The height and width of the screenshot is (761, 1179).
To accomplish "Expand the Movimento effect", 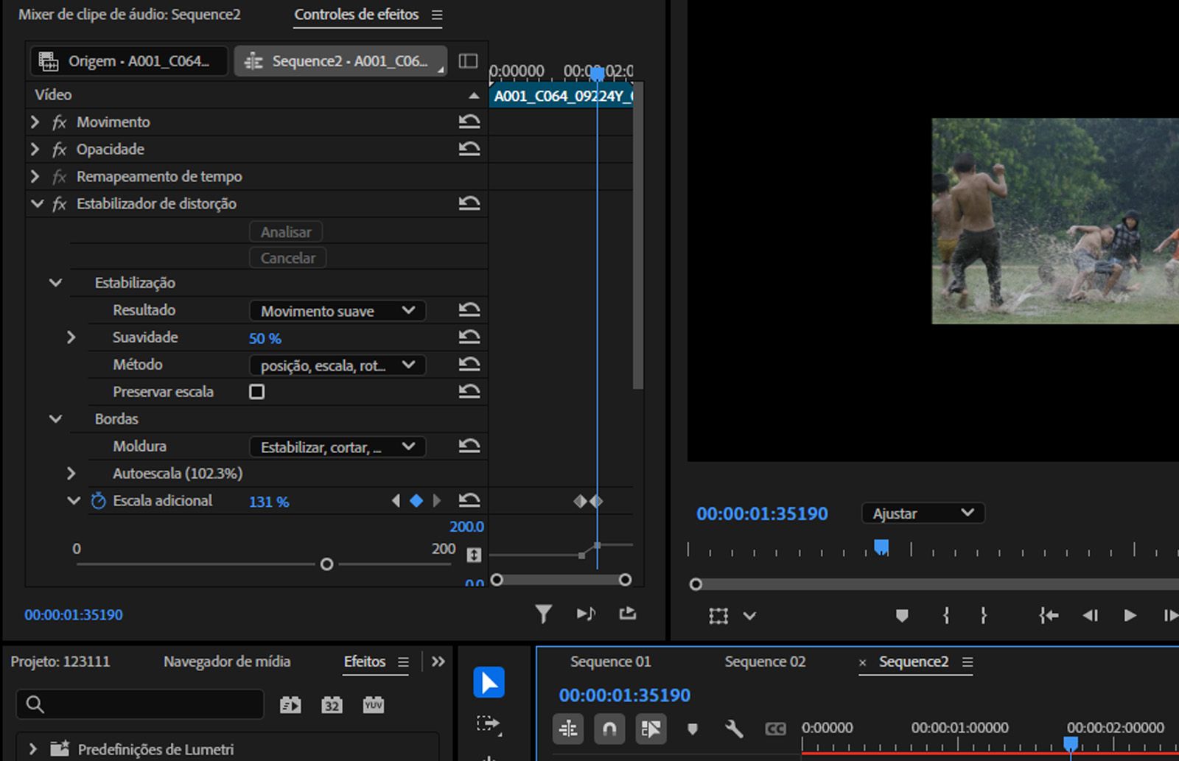I will 35,122.
